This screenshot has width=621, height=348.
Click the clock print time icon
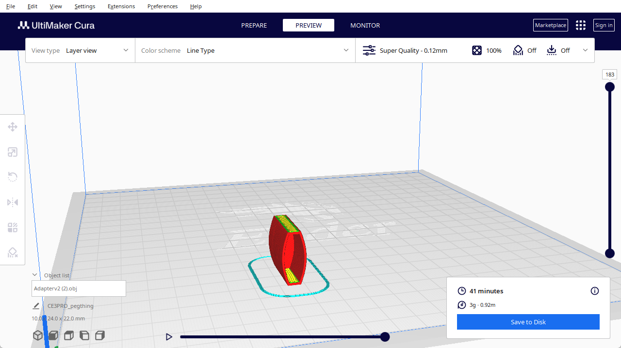(462, 291)
